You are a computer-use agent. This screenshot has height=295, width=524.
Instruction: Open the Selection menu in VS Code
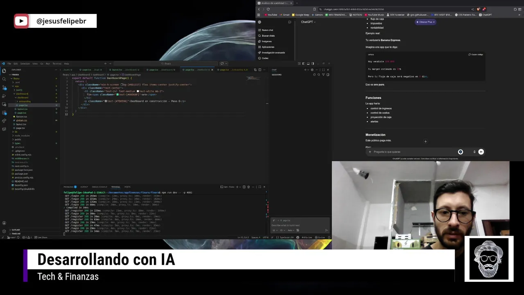pyautogui.click(x=25, y=64)
